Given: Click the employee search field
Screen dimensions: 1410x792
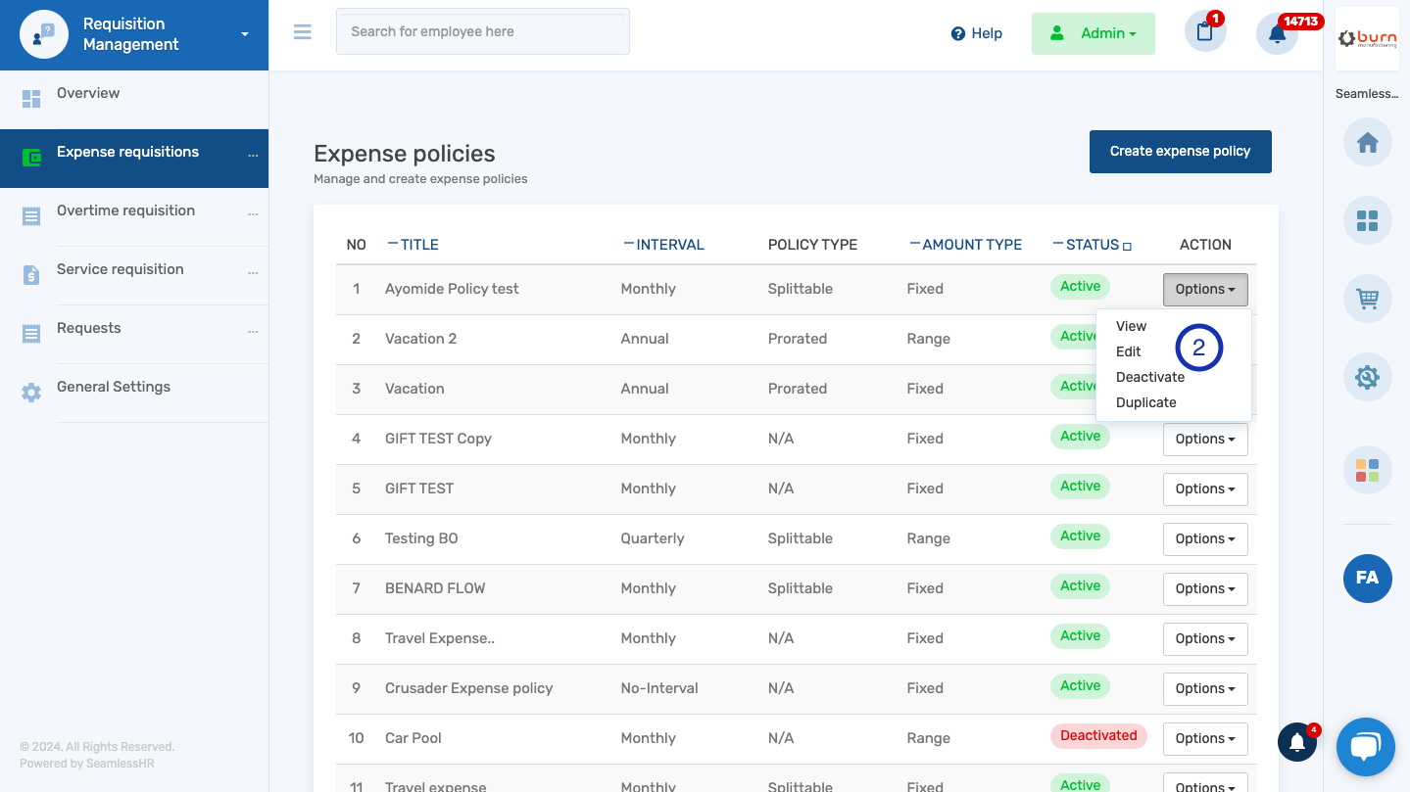Looking at the screenshot, I should tap(482, 31).
